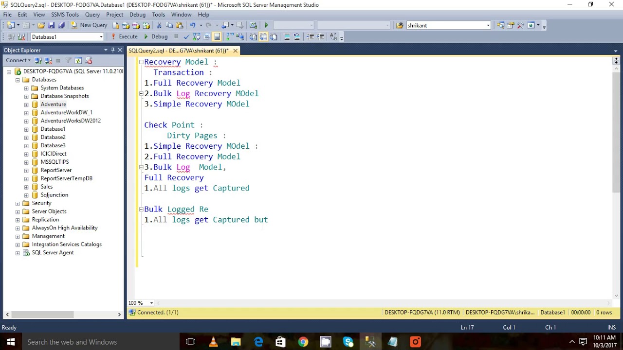Click the Copy icon in the toolbar
This screenshot has width=623, height=350.
click(x=169, y=25)
